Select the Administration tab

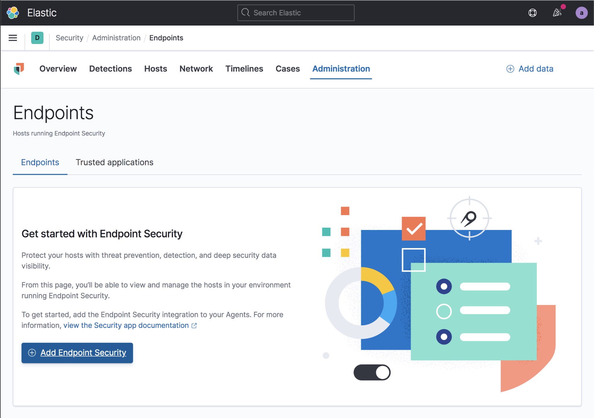341,69
